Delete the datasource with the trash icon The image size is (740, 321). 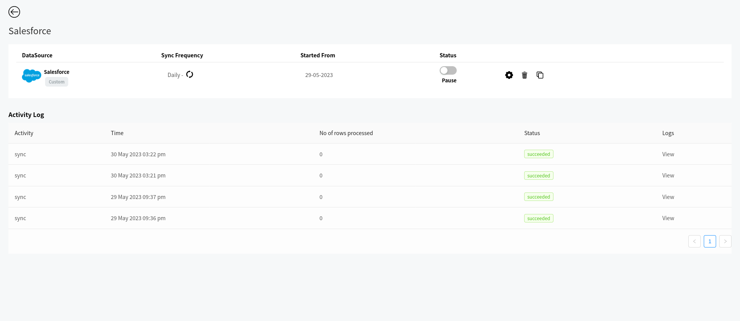coord(525,75)
